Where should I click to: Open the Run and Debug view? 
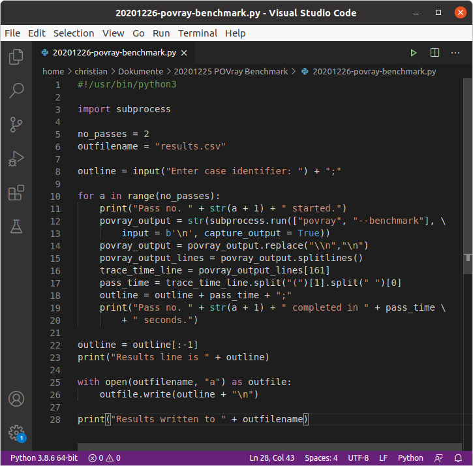pos(16,159)
